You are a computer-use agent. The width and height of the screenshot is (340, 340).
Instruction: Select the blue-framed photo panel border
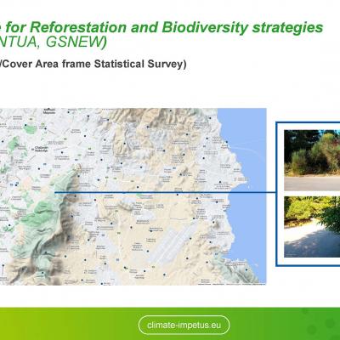tap(308, 194)
